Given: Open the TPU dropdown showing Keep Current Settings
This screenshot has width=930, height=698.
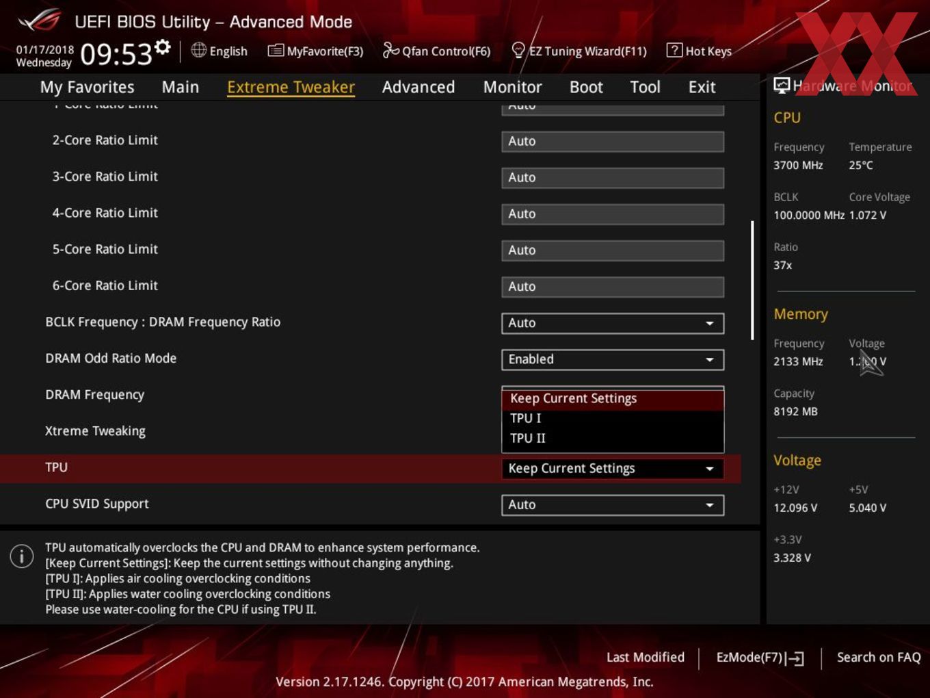Looking at the screenshot, I should (613, 469).
